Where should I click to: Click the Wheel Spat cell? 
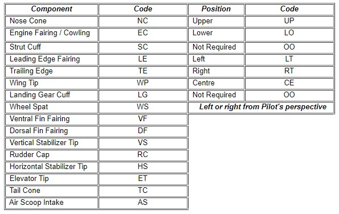(x=51, y=108)
